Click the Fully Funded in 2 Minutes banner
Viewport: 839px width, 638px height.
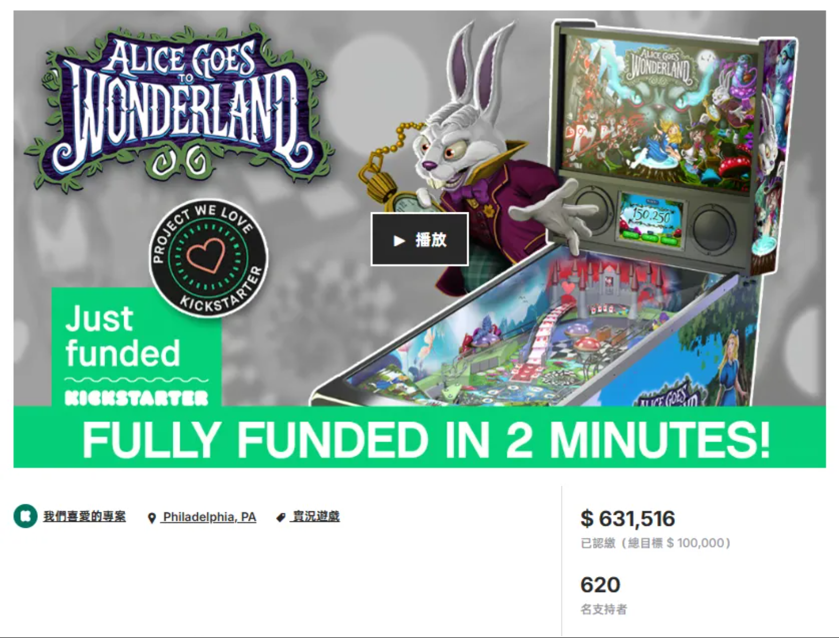click(420, 437)
